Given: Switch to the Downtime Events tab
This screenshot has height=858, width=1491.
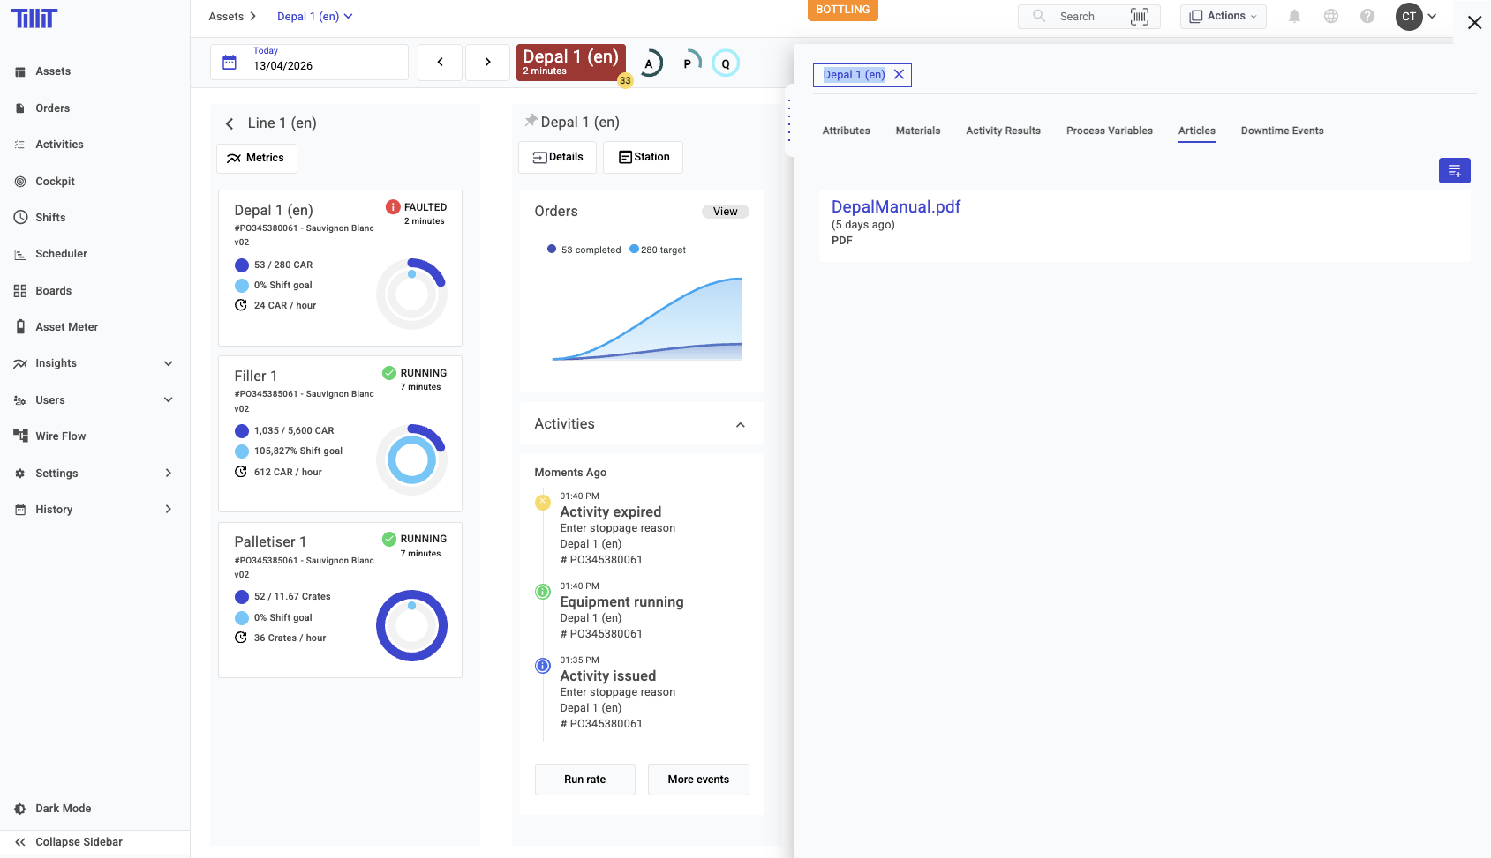Looking at the screenshot, I should pos(1282,131).
